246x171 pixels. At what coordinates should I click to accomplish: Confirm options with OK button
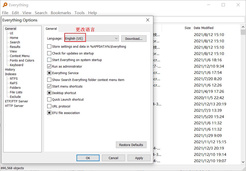pos(88,158)
